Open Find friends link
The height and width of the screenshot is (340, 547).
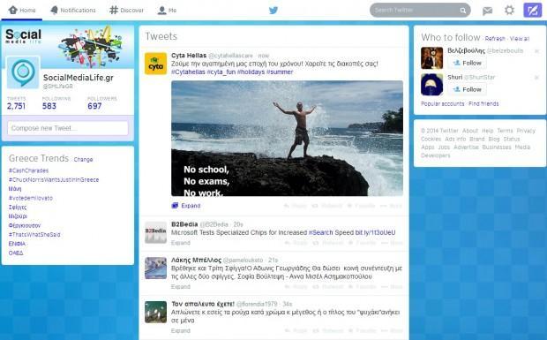point(483,104)
